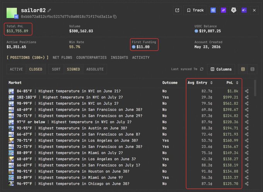Image resolution: width=263 pixels, height=192 pixels.
Task: Open the Columns selector
Action: (221, 69)
